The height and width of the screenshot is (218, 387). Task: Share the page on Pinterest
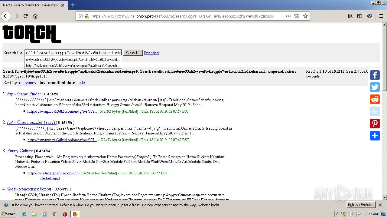point(375,124)
